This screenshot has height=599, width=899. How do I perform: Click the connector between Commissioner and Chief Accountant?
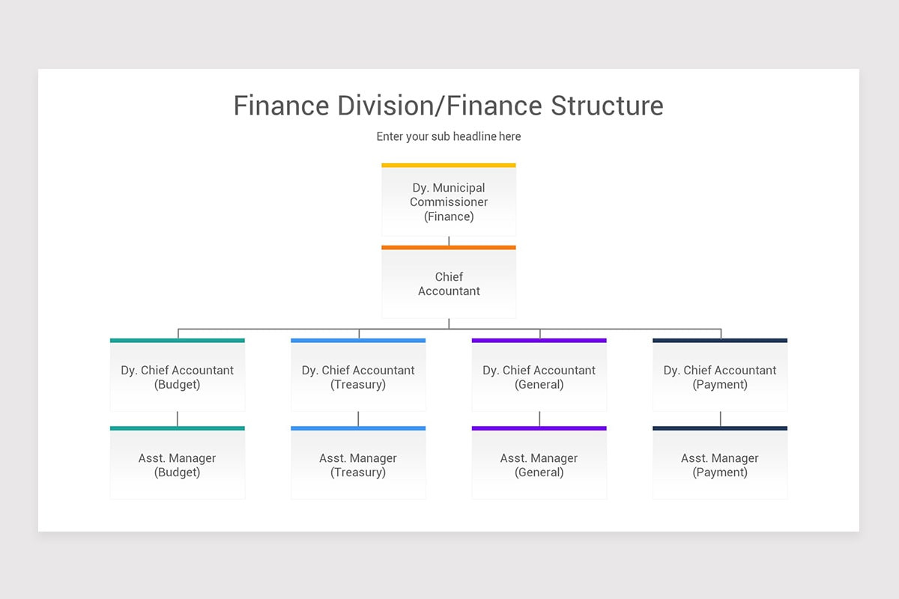click(x=449, y=241)
